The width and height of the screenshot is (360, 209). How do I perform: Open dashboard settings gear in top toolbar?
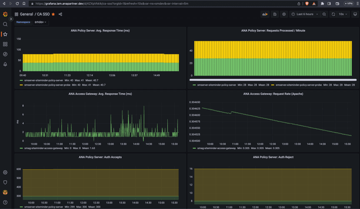click(284, 14)
